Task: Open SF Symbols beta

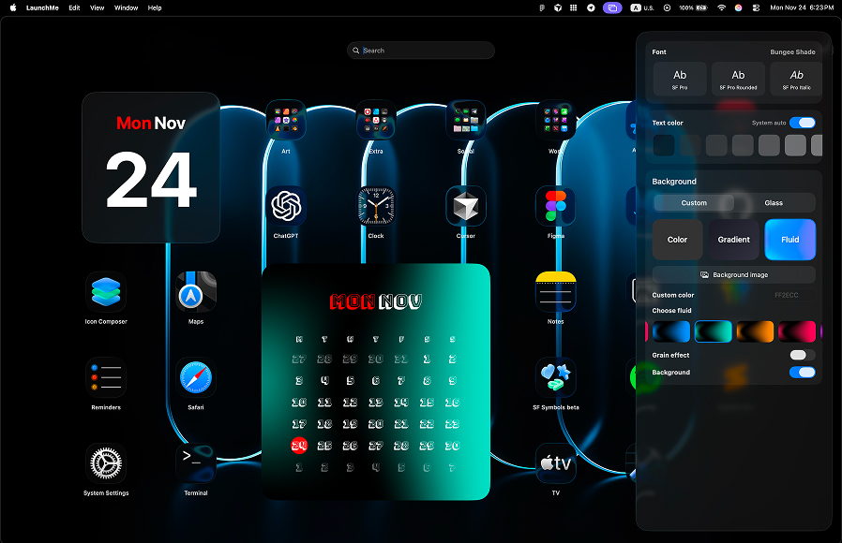Action: point(555,376)
